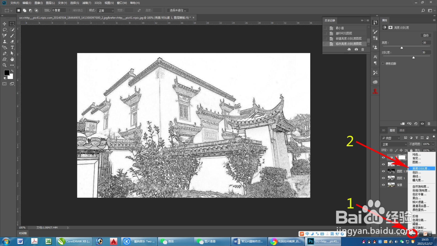Select the Move tool
Image resolution: width=437 pixels, height=246 pixels.
[x=5, y=24]
